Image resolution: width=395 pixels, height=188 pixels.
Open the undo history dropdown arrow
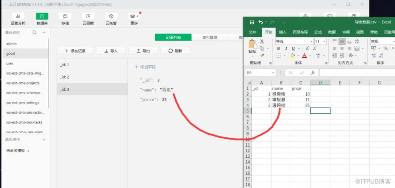pos(266,22)
